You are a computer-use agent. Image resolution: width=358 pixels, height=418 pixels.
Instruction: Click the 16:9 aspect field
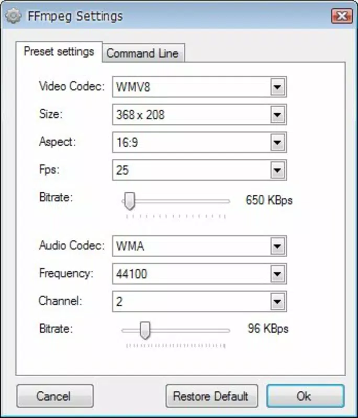[x=199, y=142]
